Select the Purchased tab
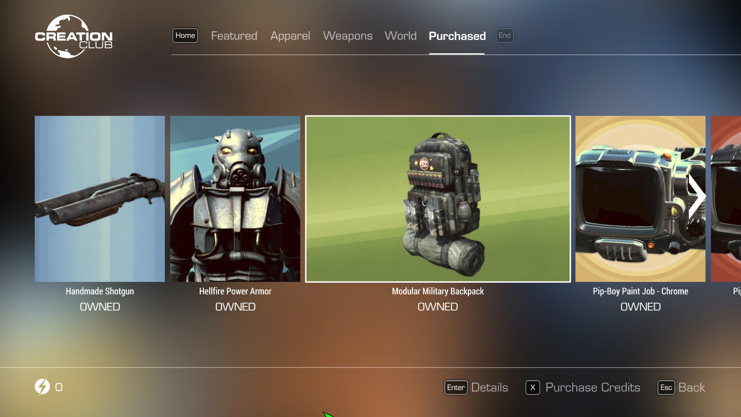 pyautogui.click(x=457, y=36)
